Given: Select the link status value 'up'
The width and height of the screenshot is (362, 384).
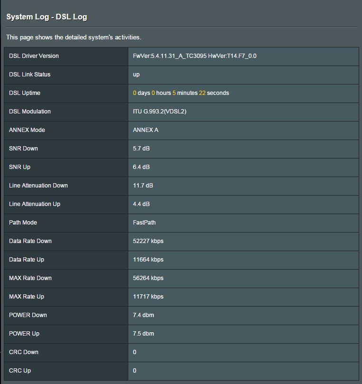Looking at the screenshot, I should (x=136, y=75).
